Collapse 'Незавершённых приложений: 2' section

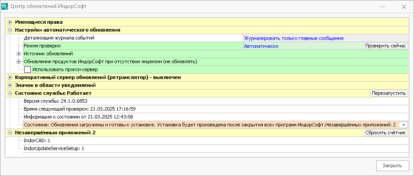point(10,133)
